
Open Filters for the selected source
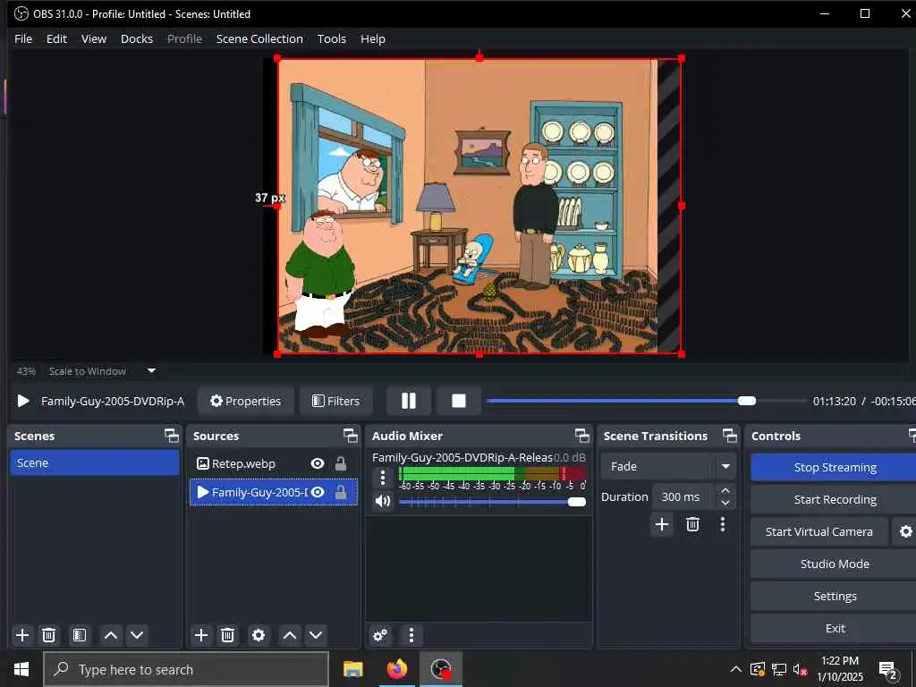(x=336, y=401)
